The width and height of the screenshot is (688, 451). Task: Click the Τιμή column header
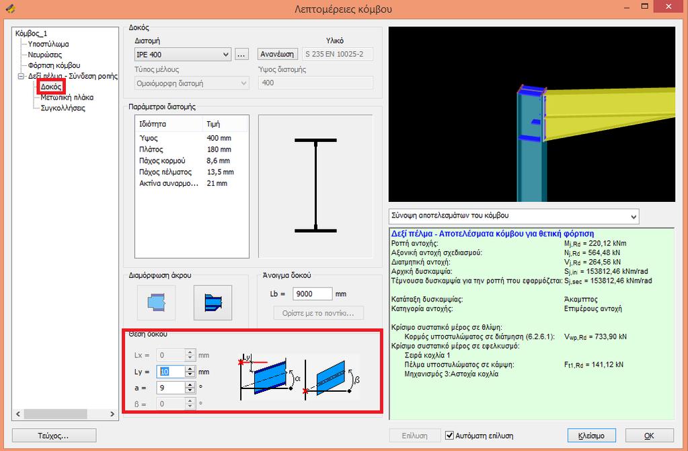[x=225, y=125]
